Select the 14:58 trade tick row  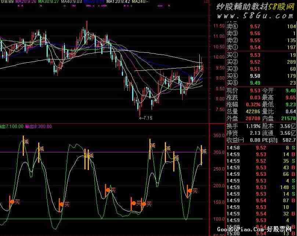tap(261, 148)
